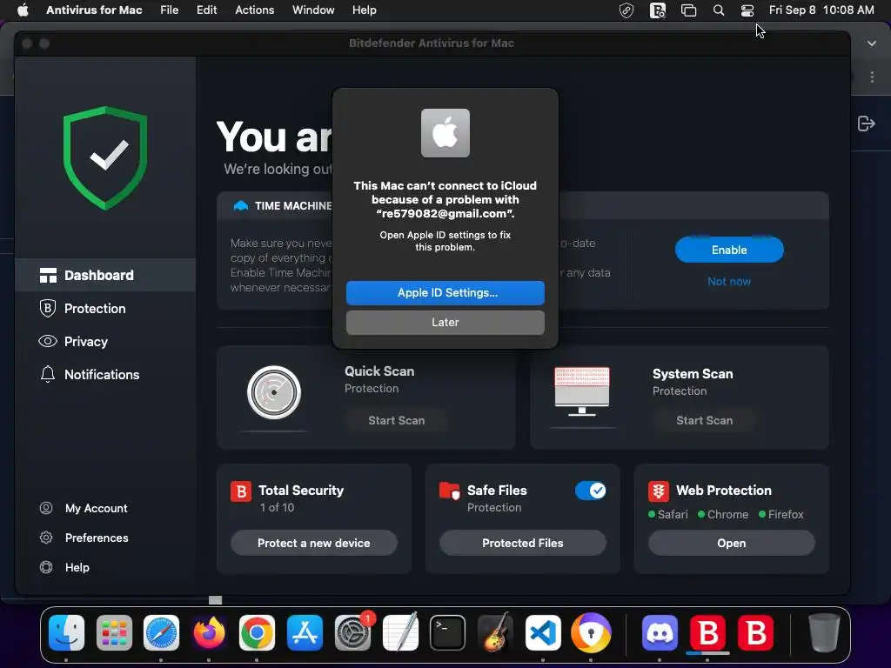Click the Firefox status label under Web Protection
Viewport: 891px width, 668px height.
click(786, 514)
